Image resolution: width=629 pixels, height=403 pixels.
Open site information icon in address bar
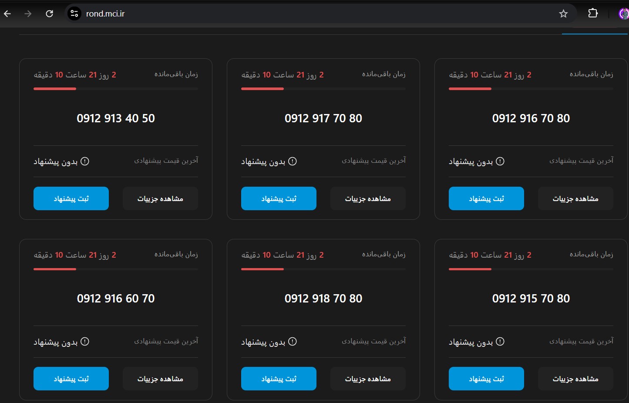[x=74, y=14]
